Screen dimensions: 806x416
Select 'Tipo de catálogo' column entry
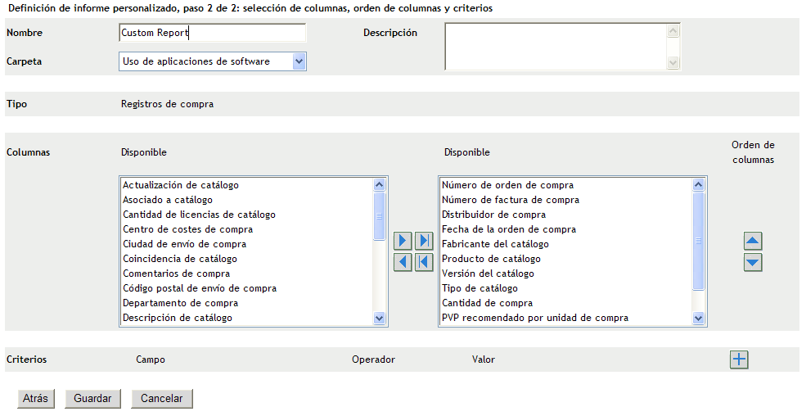(x=480, y=288)
